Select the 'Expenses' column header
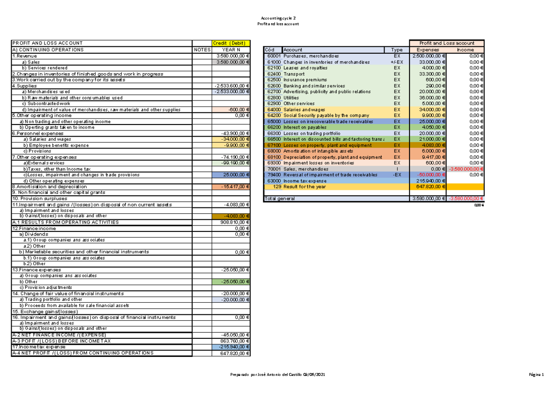This screenshot has height=393, width=556. (428, 50)
